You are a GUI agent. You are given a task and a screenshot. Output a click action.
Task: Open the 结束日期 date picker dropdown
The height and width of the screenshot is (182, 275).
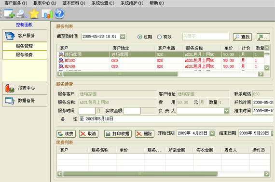(x=273, y=133)
